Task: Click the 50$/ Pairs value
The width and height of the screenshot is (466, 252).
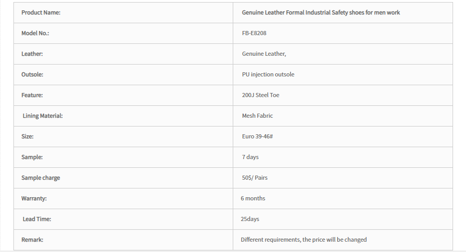Action: tap(254, 178)
